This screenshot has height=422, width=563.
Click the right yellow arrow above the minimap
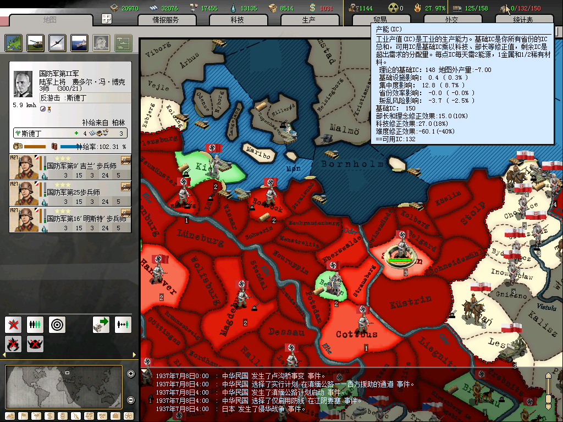tap(134, 355)
